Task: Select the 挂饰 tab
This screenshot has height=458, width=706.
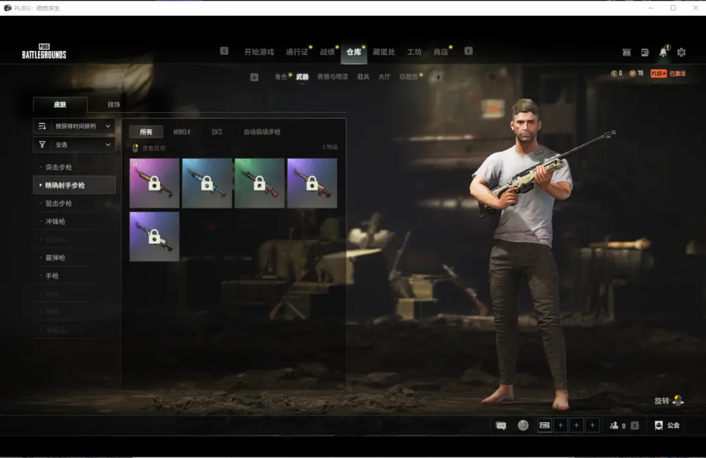Action: click(114, 105)
